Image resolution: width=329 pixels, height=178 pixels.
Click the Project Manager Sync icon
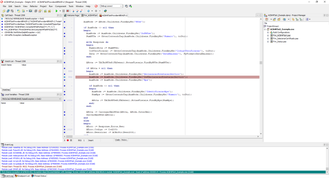(x=293, y=19)
